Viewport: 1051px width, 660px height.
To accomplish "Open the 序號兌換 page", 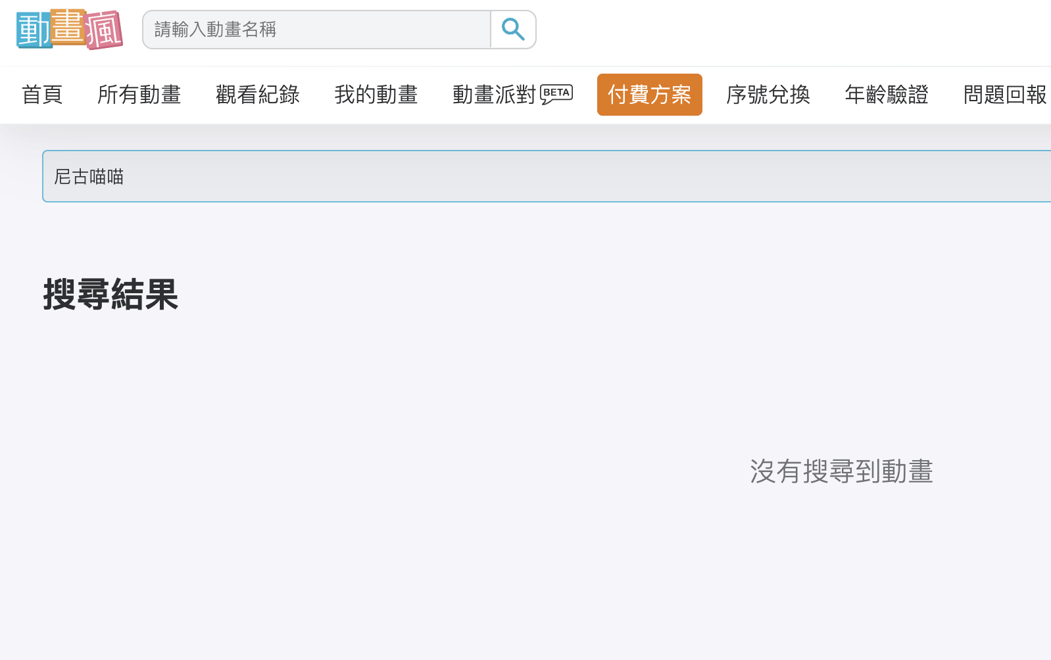I will [x=768, y=95].
